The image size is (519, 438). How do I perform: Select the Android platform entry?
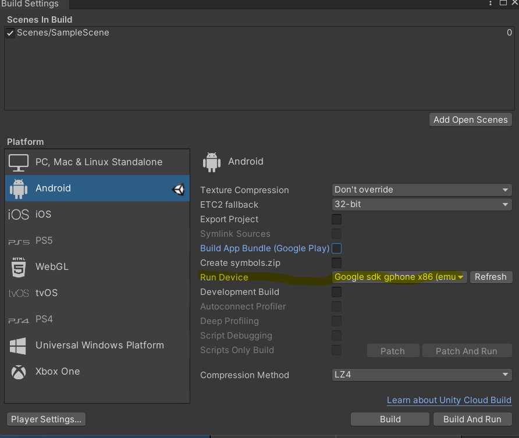(97, 188)
